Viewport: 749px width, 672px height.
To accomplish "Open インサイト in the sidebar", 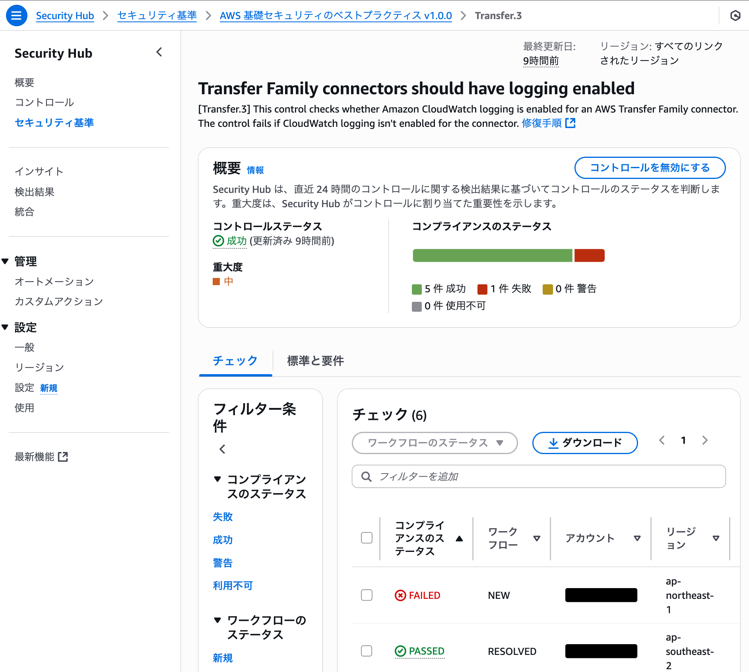I will click(39, 171).
